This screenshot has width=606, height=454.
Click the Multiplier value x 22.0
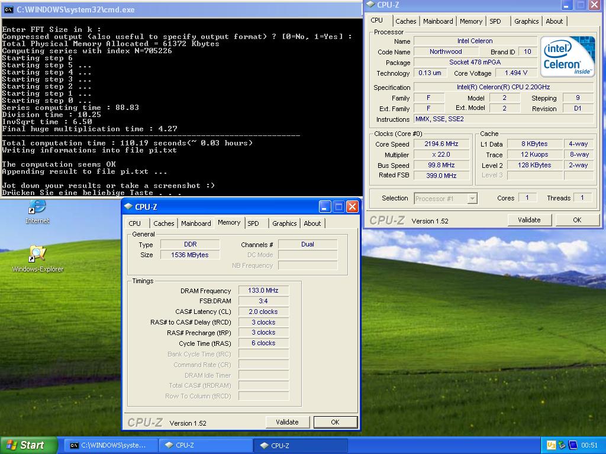point(441,154)
